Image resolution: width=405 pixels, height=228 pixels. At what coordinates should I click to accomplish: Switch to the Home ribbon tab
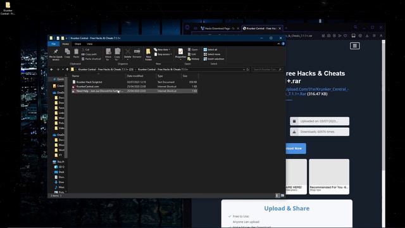(65, 44)
